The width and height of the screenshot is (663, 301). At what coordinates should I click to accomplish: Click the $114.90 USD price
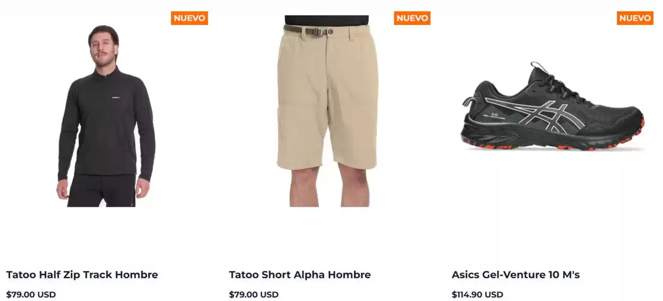(478, 295)
